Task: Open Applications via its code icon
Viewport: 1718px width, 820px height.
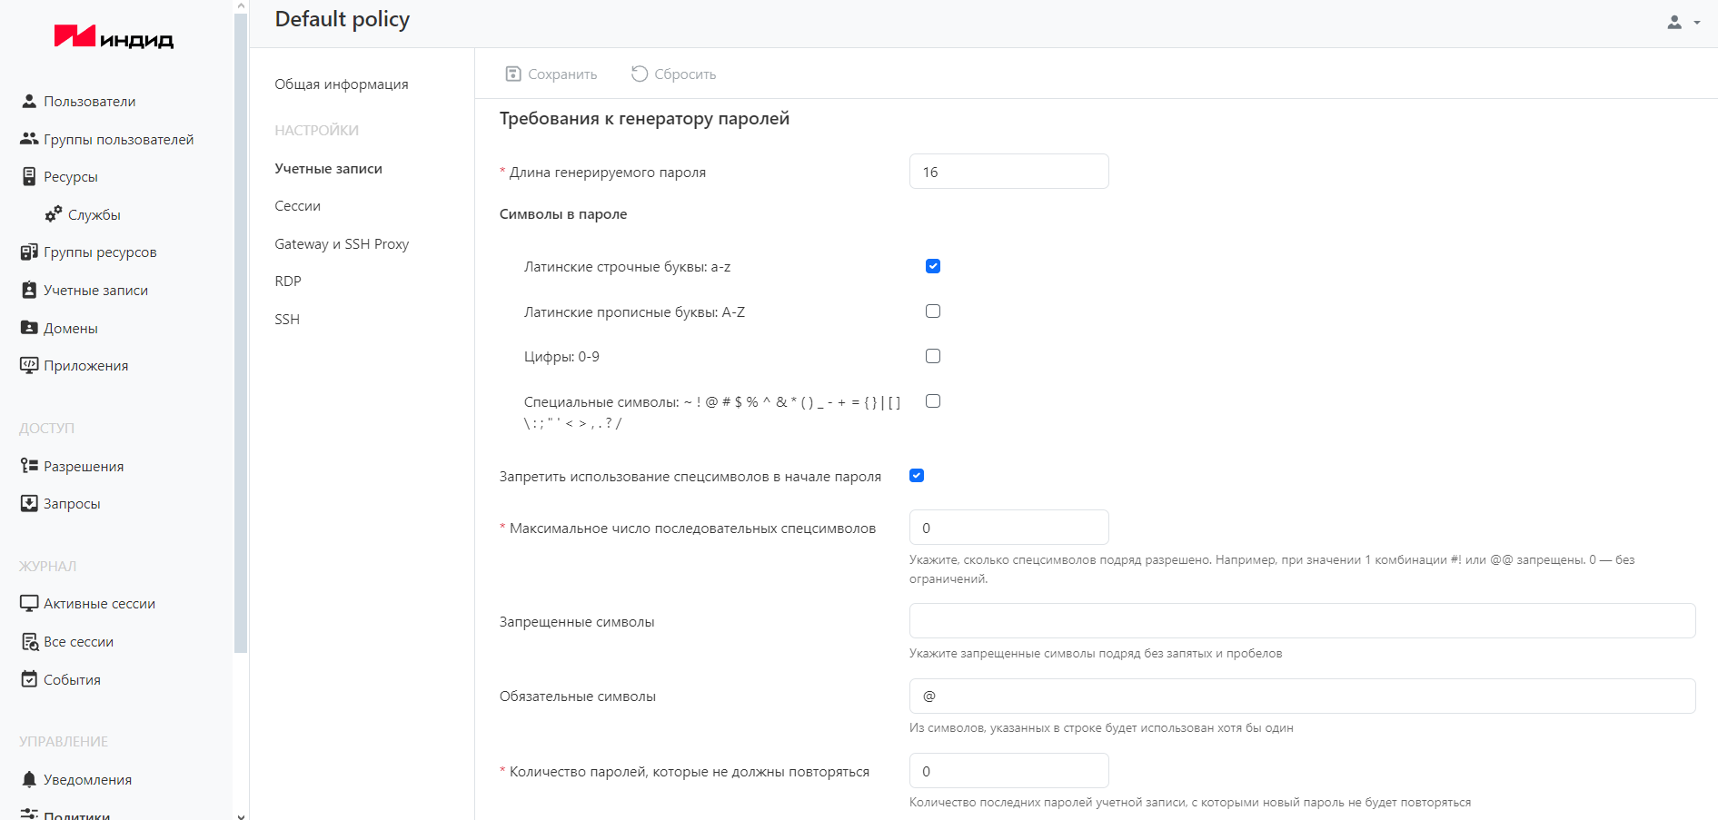Action: tap(29, 365)
